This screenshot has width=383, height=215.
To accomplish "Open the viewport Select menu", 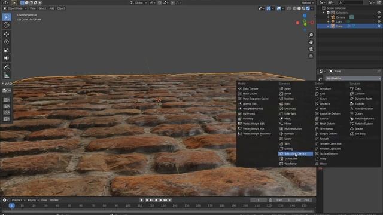I will pos(42,8).
